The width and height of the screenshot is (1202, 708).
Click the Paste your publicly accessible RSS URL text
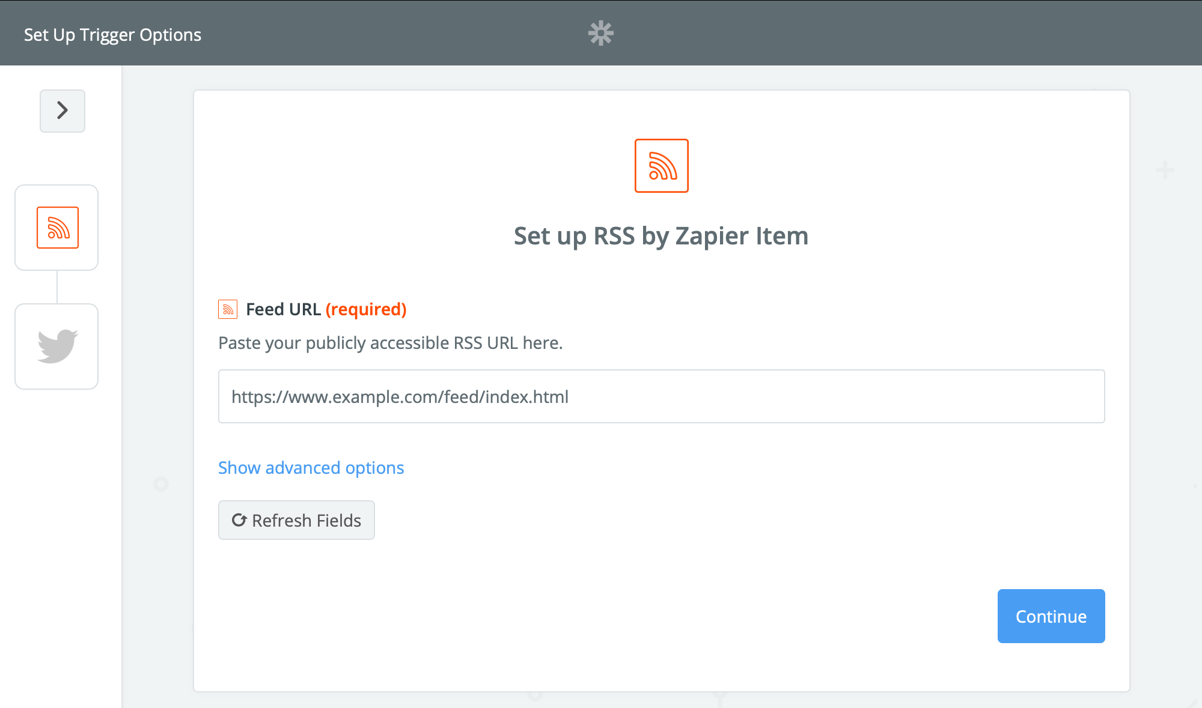pyautogui.click(x=391, y=343)
